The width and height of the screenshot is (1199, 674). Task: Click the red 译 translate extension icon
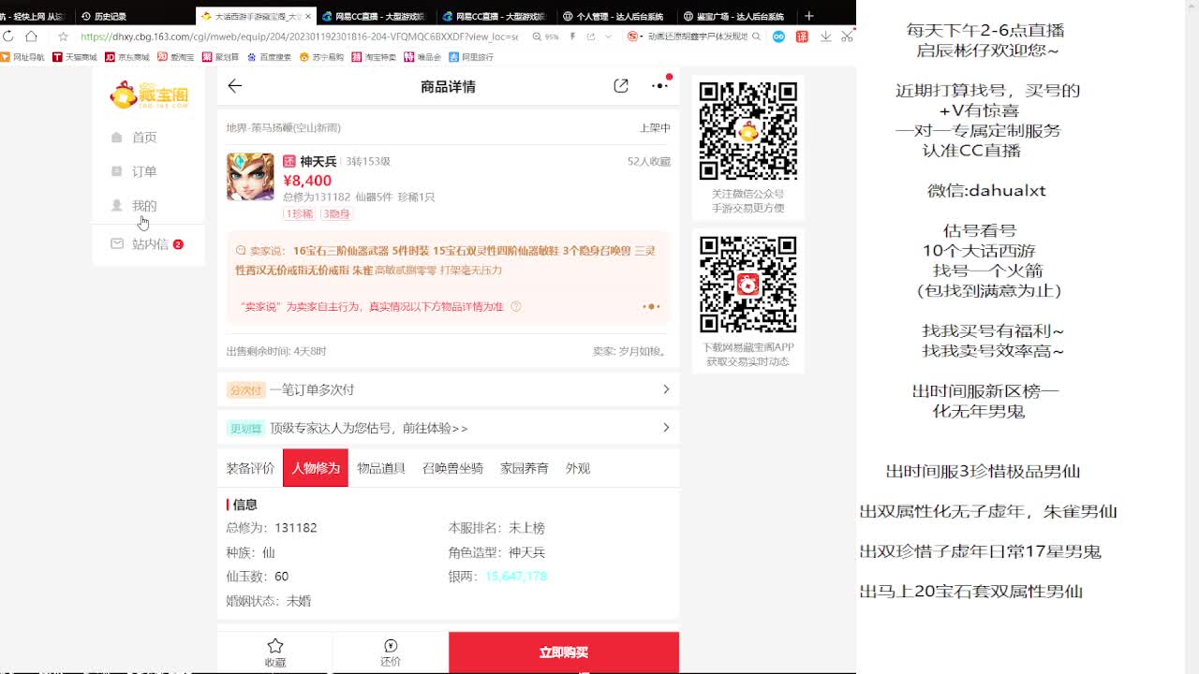pyautogui.click(x=802, y=37)
